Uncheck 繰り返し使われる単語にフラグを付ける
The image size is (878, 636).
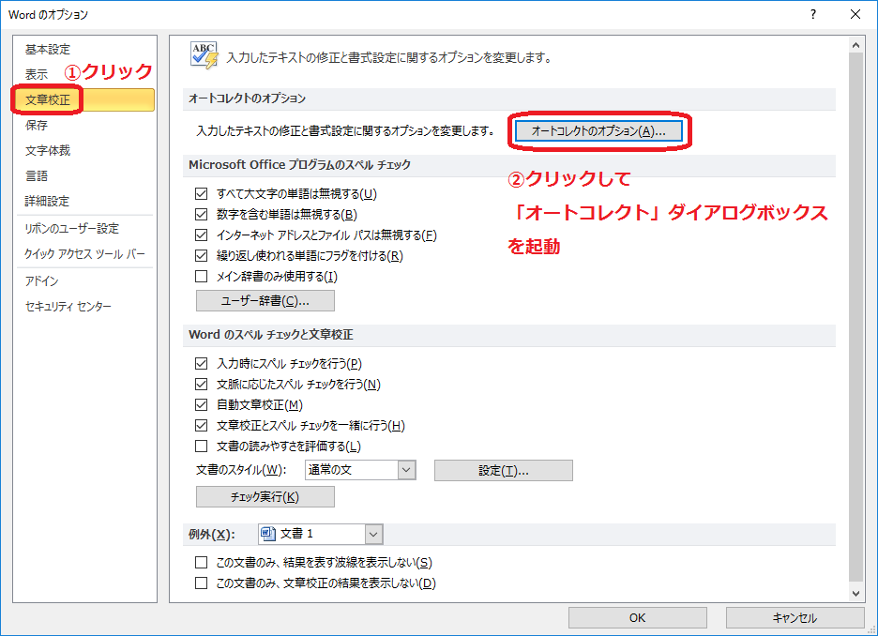click(x=201, y=254)
